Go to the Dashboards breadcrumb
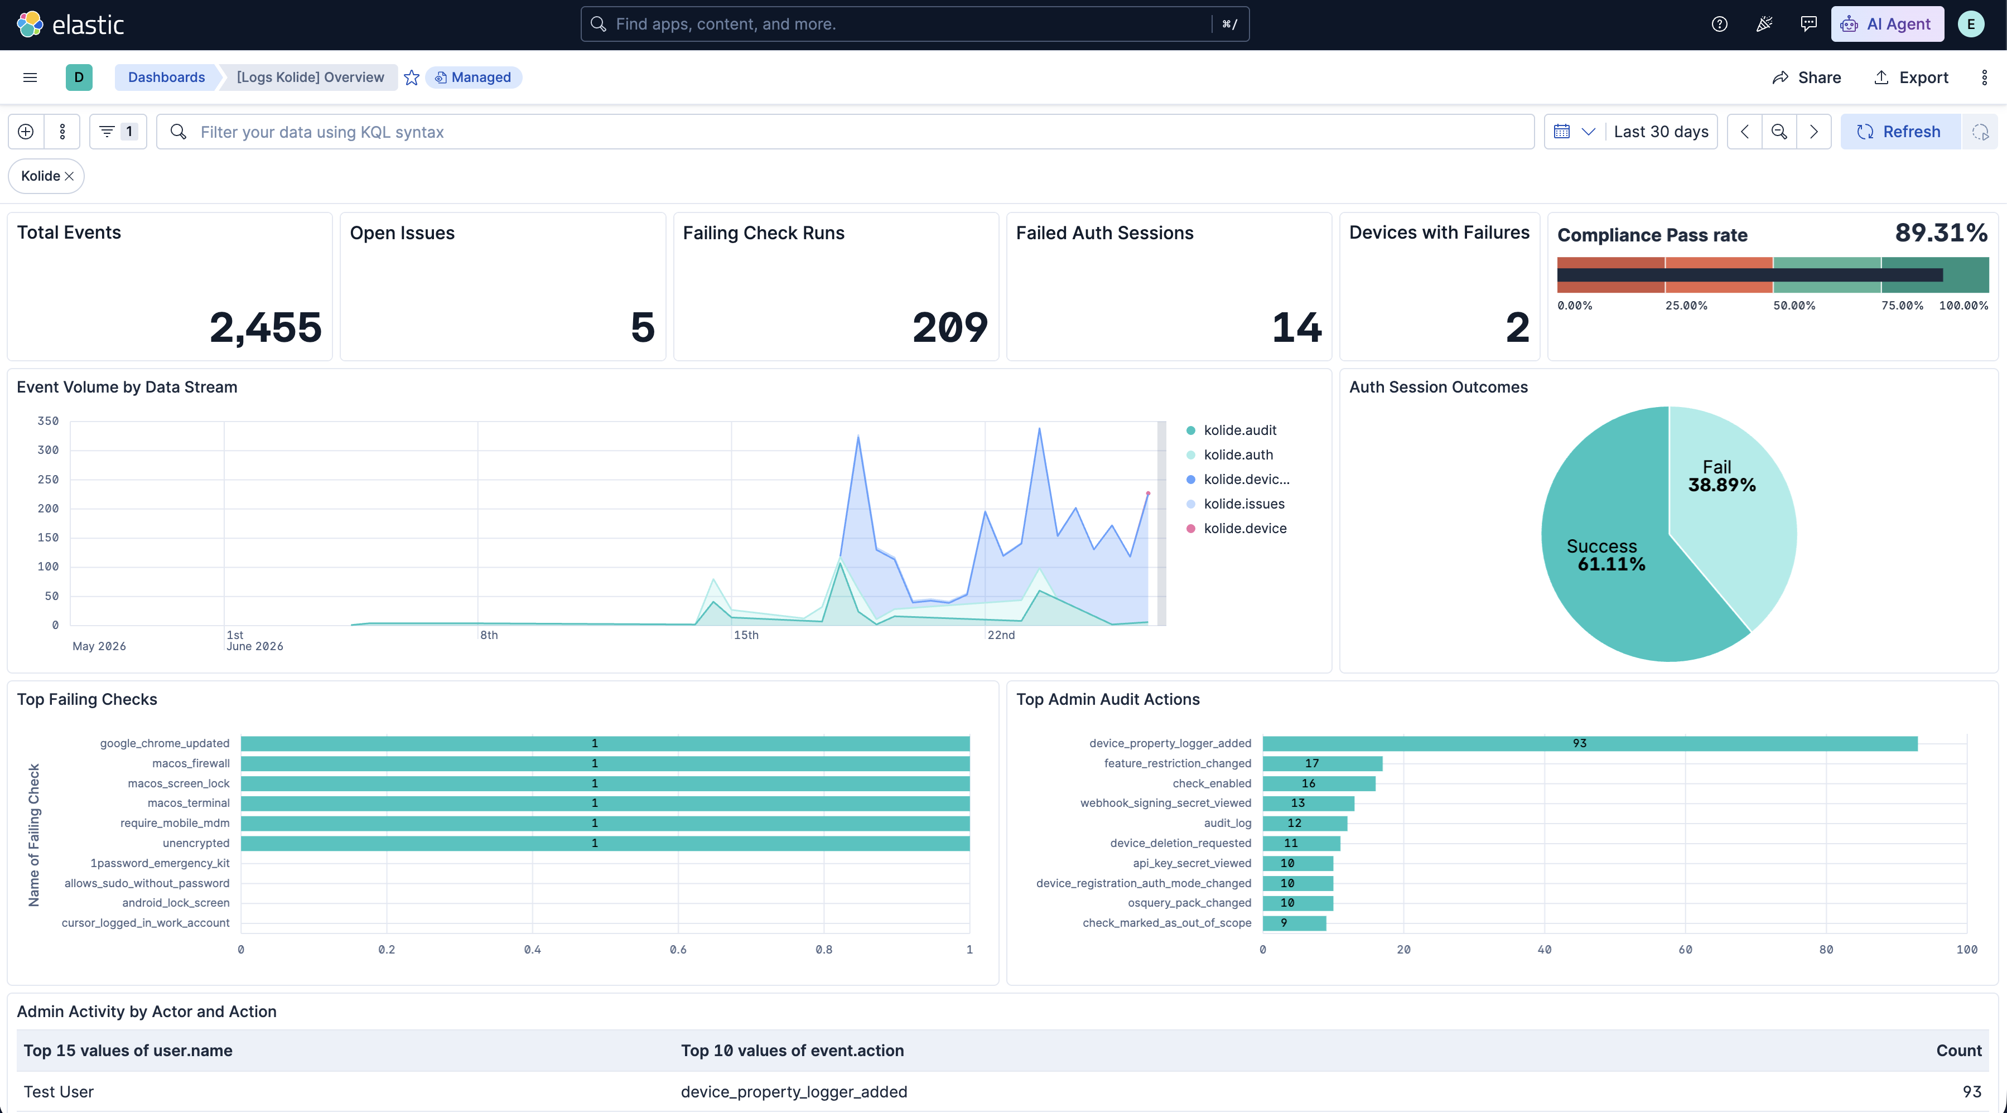2007x1113 pixels. pyautogui.click(x=166, y=77)
